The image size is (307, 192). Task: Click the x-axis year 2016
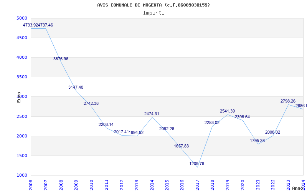pos(182,185)
